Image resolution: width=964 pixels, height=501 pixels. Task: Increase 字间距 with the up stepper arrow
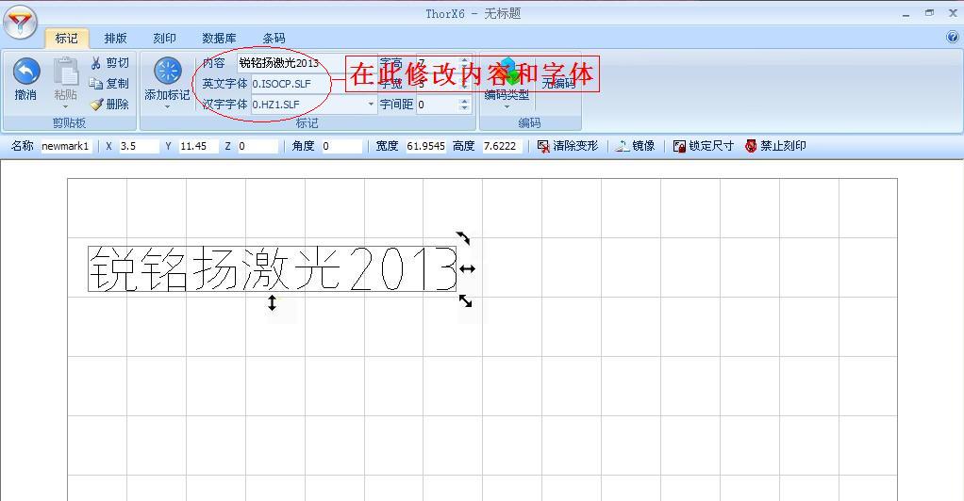[464, 101]
